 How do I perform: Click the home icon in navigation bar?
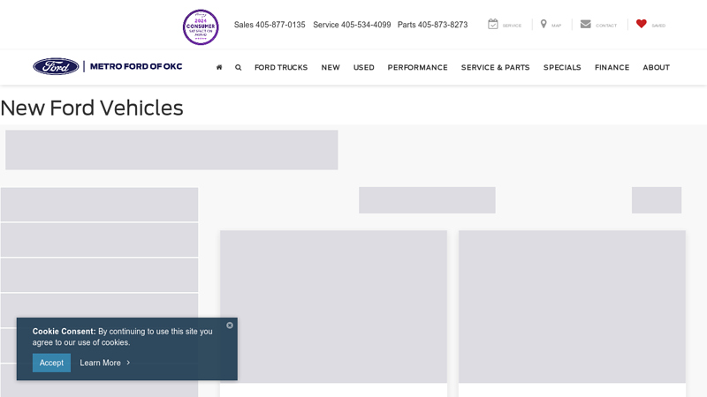[x=219, y=67]
